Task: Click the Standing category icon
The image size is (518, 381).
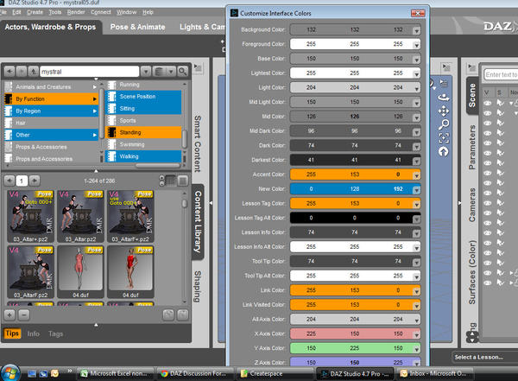Action: 111,132
